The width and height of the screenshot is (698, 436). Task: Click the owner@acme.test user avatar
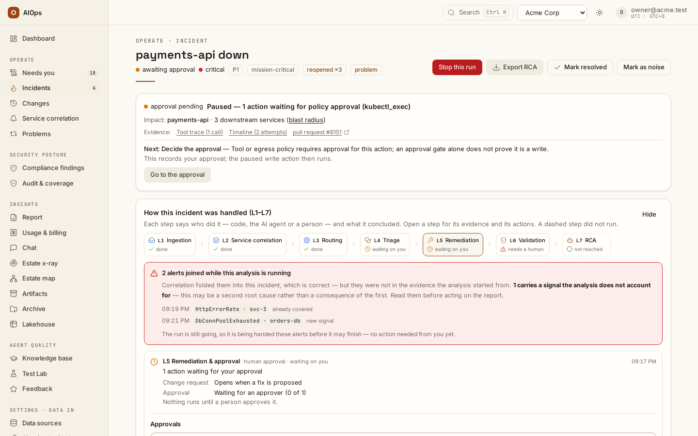[621, 13]
